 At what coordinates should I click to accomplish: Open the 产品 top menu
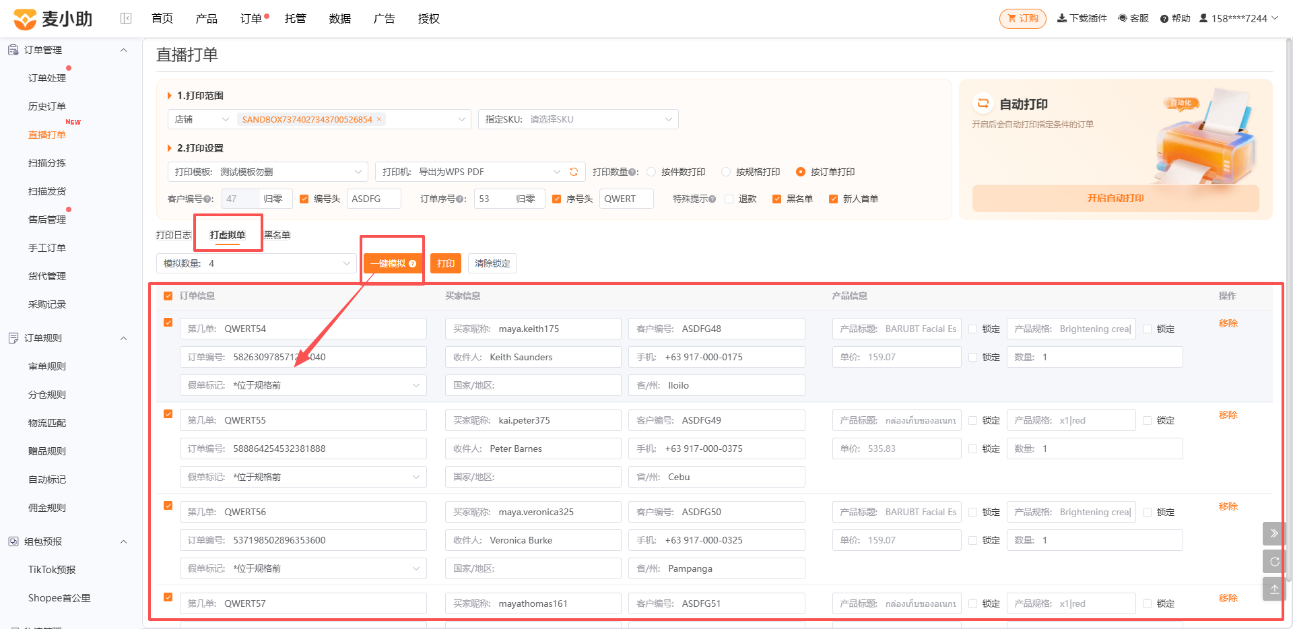coord(206,19)
